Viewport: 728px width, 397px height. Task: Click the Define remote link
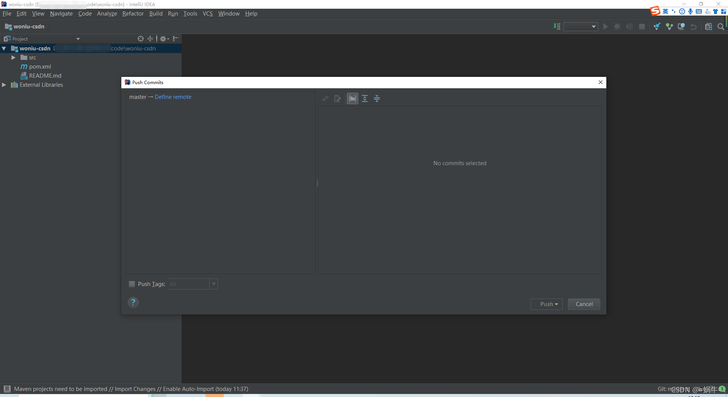click(173, 97)
